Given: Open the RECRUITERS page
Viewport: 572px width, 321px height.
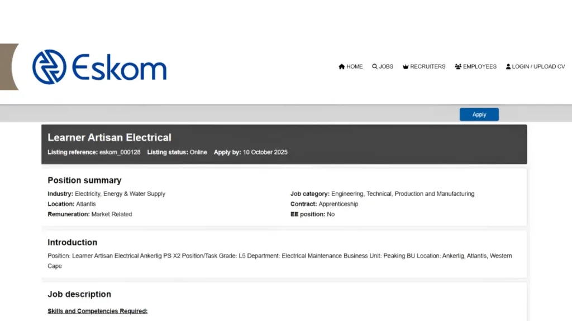Looking at the screenshot, I should 427,67.
